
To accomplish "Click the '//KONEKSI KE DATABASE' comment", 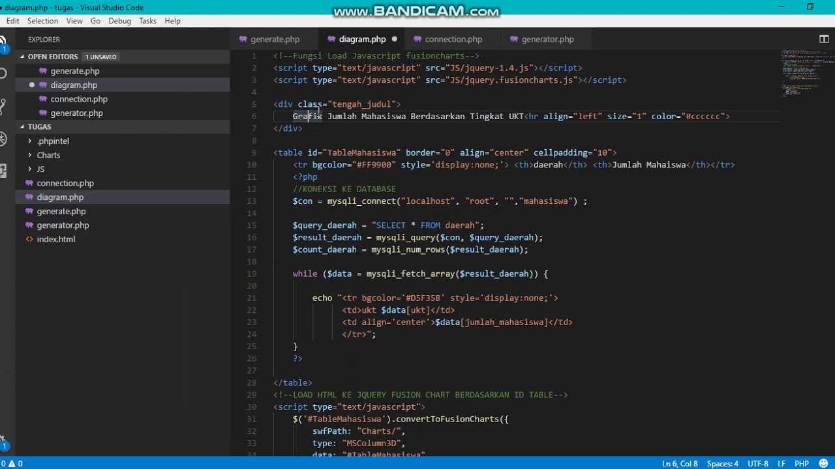I will coord(344,189).
